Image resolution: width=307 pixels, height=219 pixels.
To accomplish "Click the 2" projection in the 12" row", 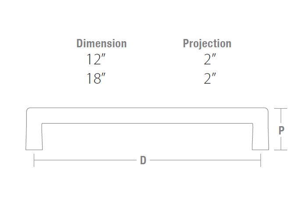I will [x=210, y=60].
